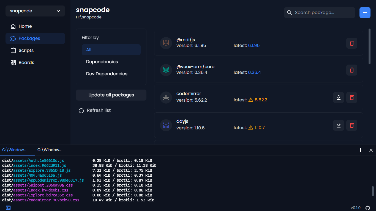
Task: Click latest version 1.10.7 text
Action: pos(260,128)
